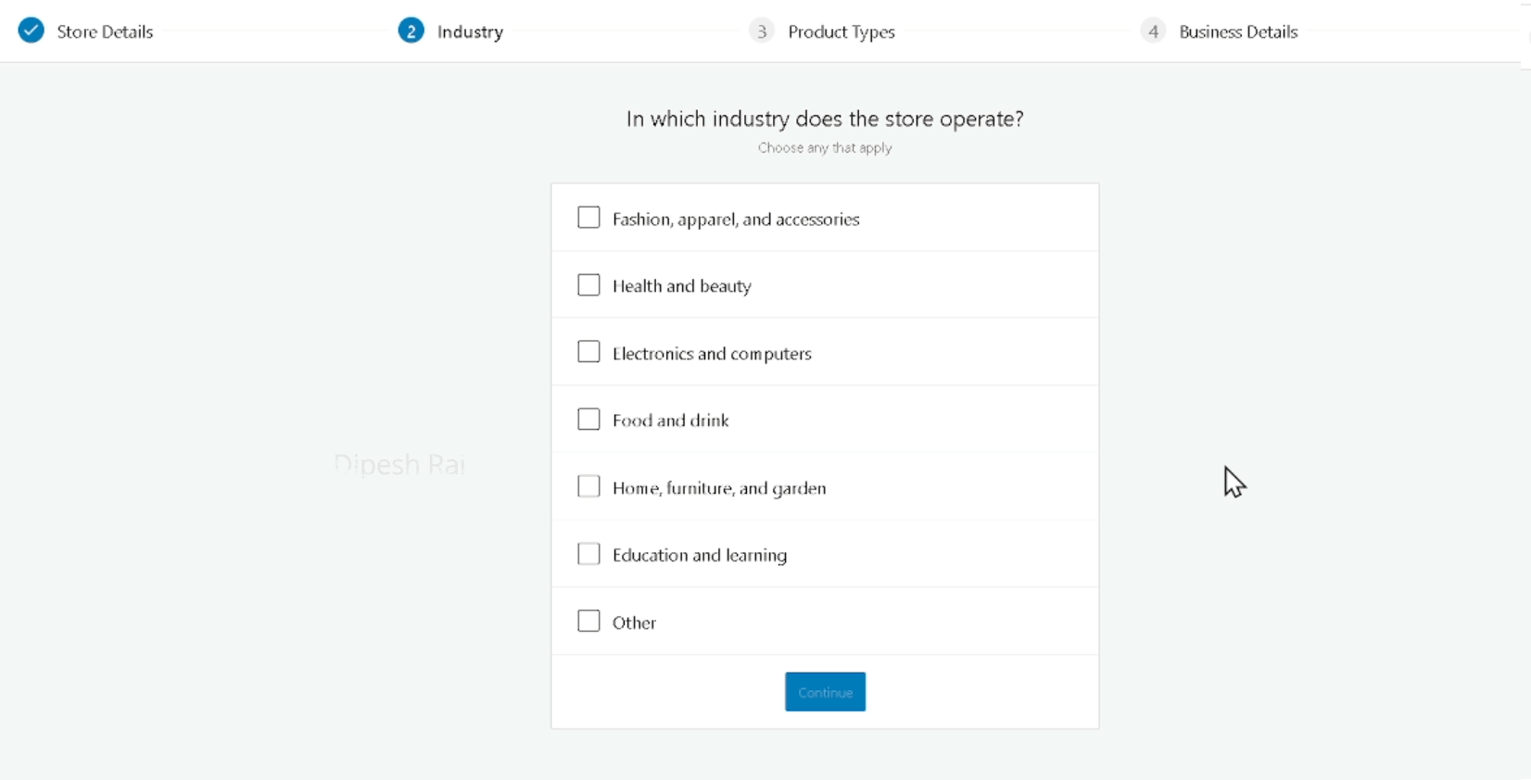Go back to the Store Details step label

(105, 31)
